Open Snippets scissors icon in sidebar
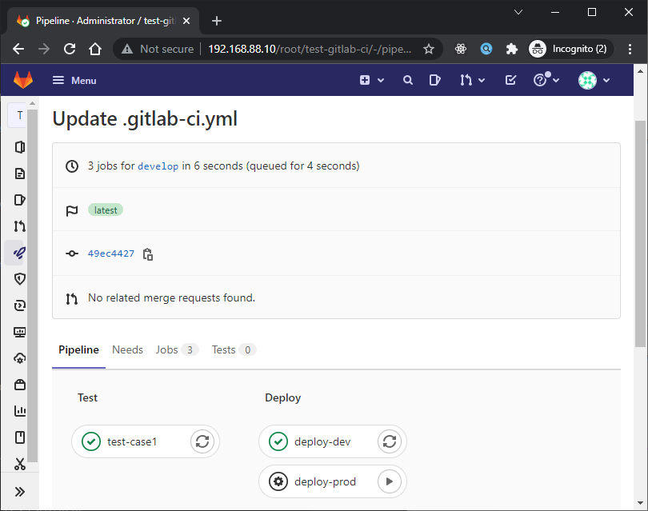The height and width of the screenshot is (511, 648). point(19,464)
